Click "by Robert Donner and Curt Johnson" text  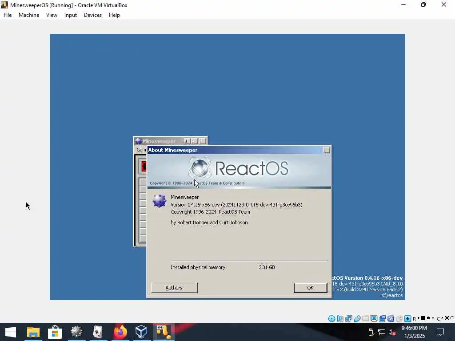209,223
